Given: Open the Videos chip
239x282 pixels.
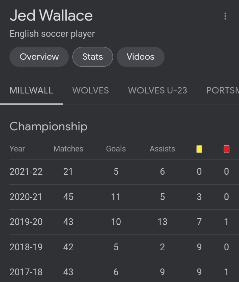Looking at the screenshot, I should coord(140,57).
